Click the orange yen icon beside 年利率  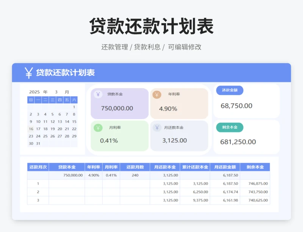click(157, 95)
